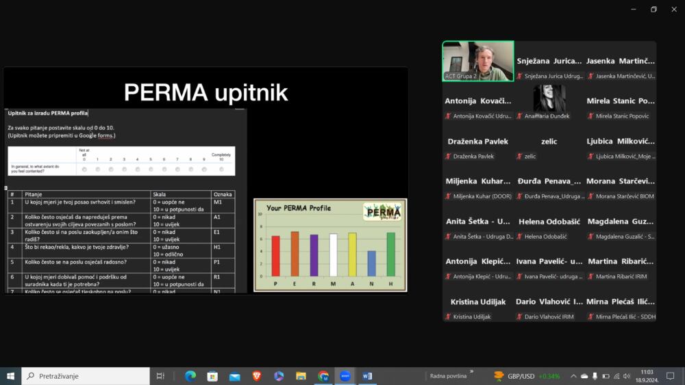Open the Windows Start menu
The height and width of the screenshot is (385, 685).
[x=10, y=376]
